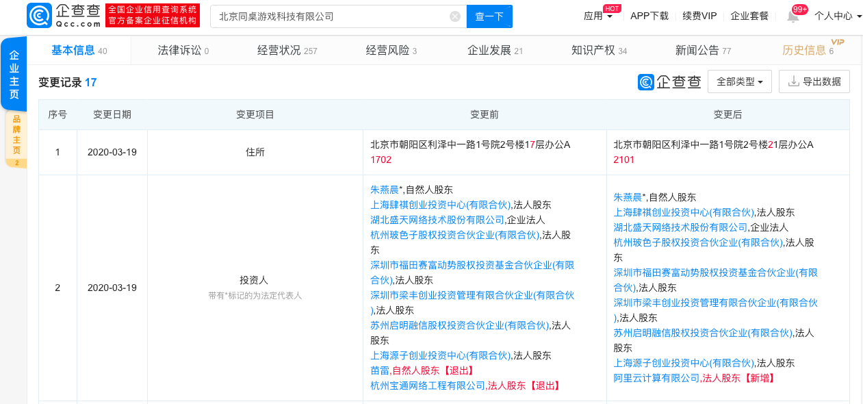Screen dimensions: 863x404
Task: Expand the 全部类型 filter dropdown
Action: pyautogui.click(x=740, y=81)
